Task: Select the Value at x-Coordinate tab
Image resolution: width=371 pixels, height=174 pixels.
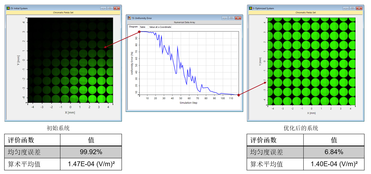Action: tap(160, 27)
